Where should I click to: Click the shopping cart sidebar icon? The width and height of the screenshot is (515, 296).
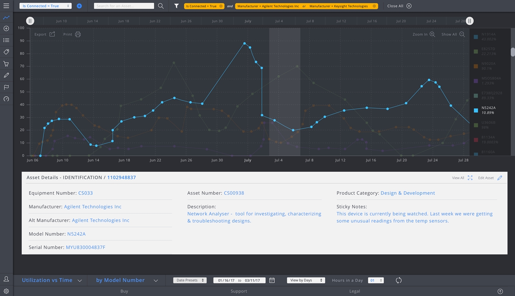click(6, 64)
